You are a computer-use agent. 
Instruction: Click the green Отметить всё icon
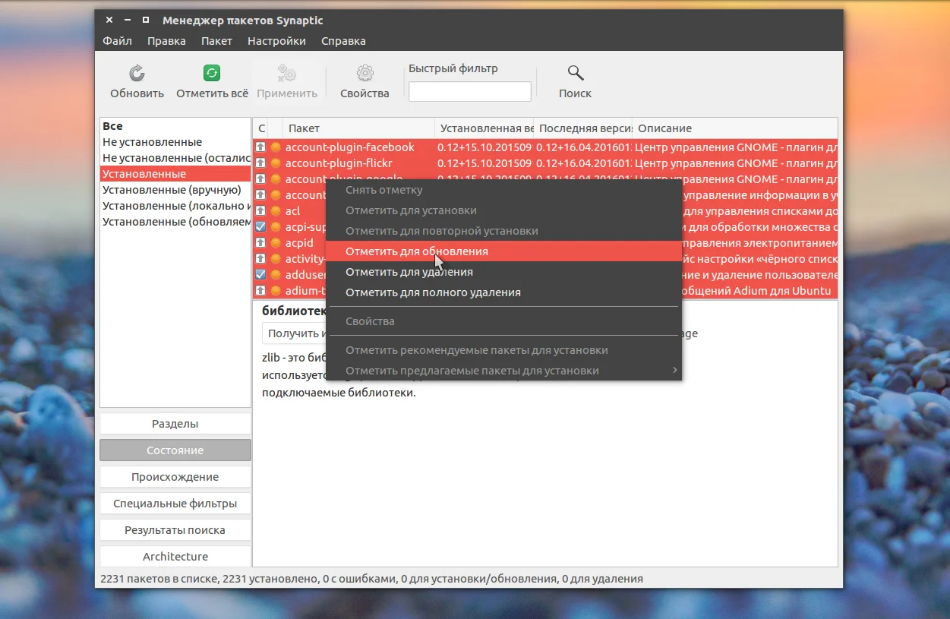pos(212,74)
